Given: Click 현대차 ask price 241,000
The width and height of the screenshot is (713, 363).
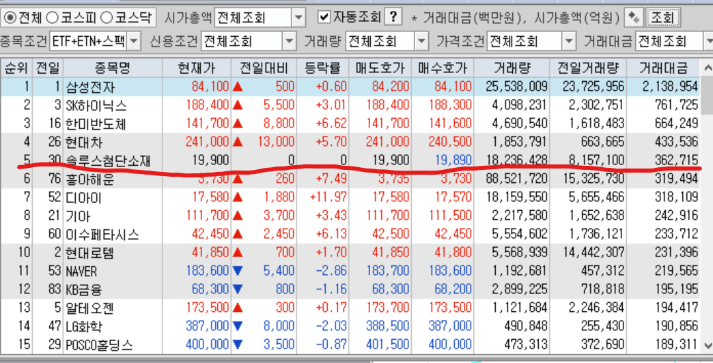Looking at the screenshot, I should pos(387,142).
